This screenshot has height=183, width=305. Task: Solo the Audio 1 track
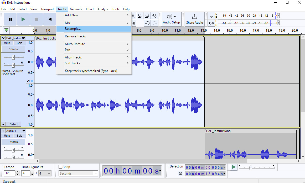19,135
